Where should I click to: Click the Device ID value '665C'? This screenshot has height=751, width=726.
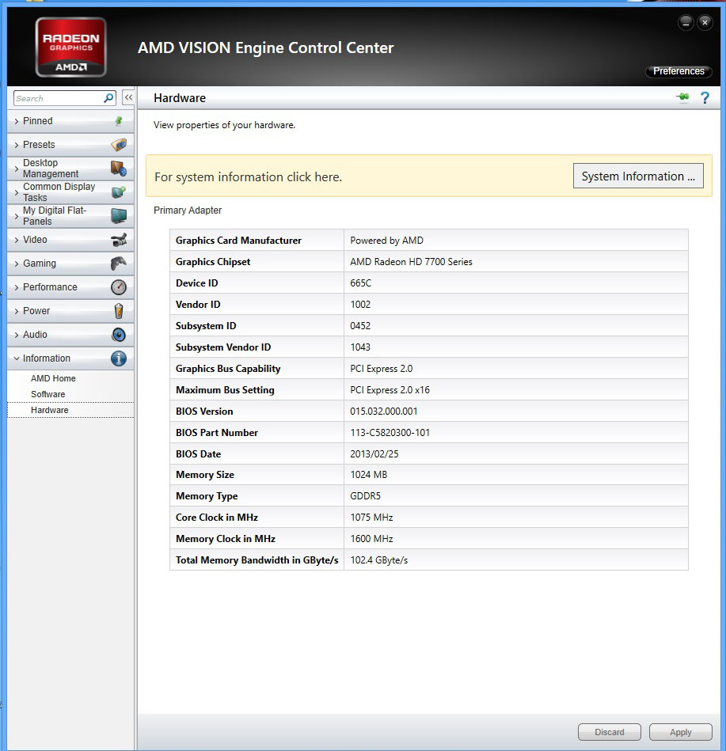pyautogui.click(x=360, y=283)
